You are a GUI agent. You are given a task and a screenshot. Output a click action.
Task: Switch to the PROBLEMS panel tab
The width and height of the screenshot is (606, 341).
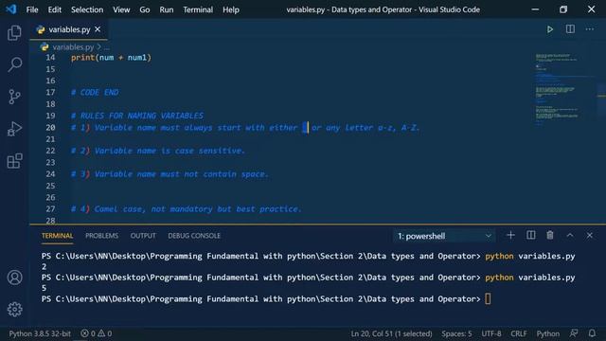pyautogui.click(x=101, y=236)
